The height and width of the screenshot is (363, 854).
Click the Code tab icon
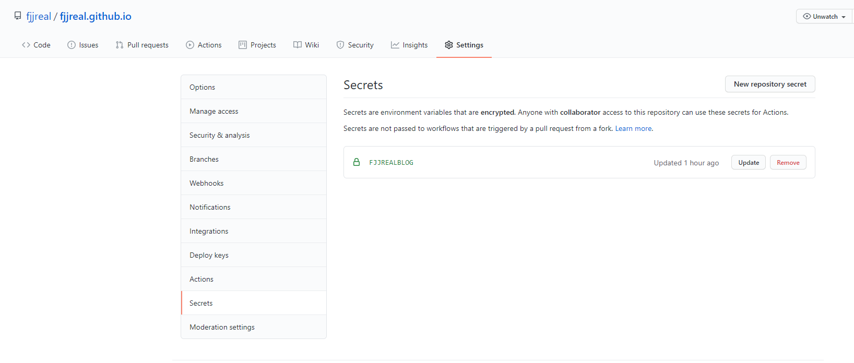pos(26,45)
